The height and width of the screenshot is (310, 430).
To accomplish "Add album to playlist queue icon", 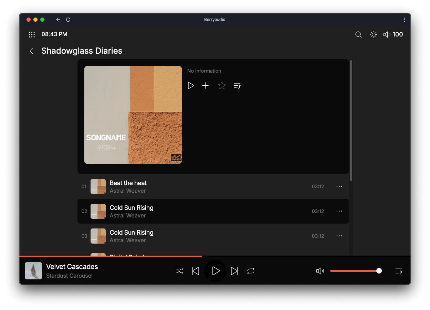I will tap(237, 86).
